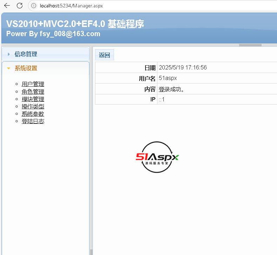Viewport: 277px width, 255px height.
Task: Open the 操作类型 link
Action: (33, 106)
